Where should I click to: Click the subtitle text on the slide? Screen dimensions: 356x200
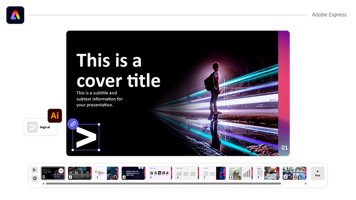(x=99, y=99)
